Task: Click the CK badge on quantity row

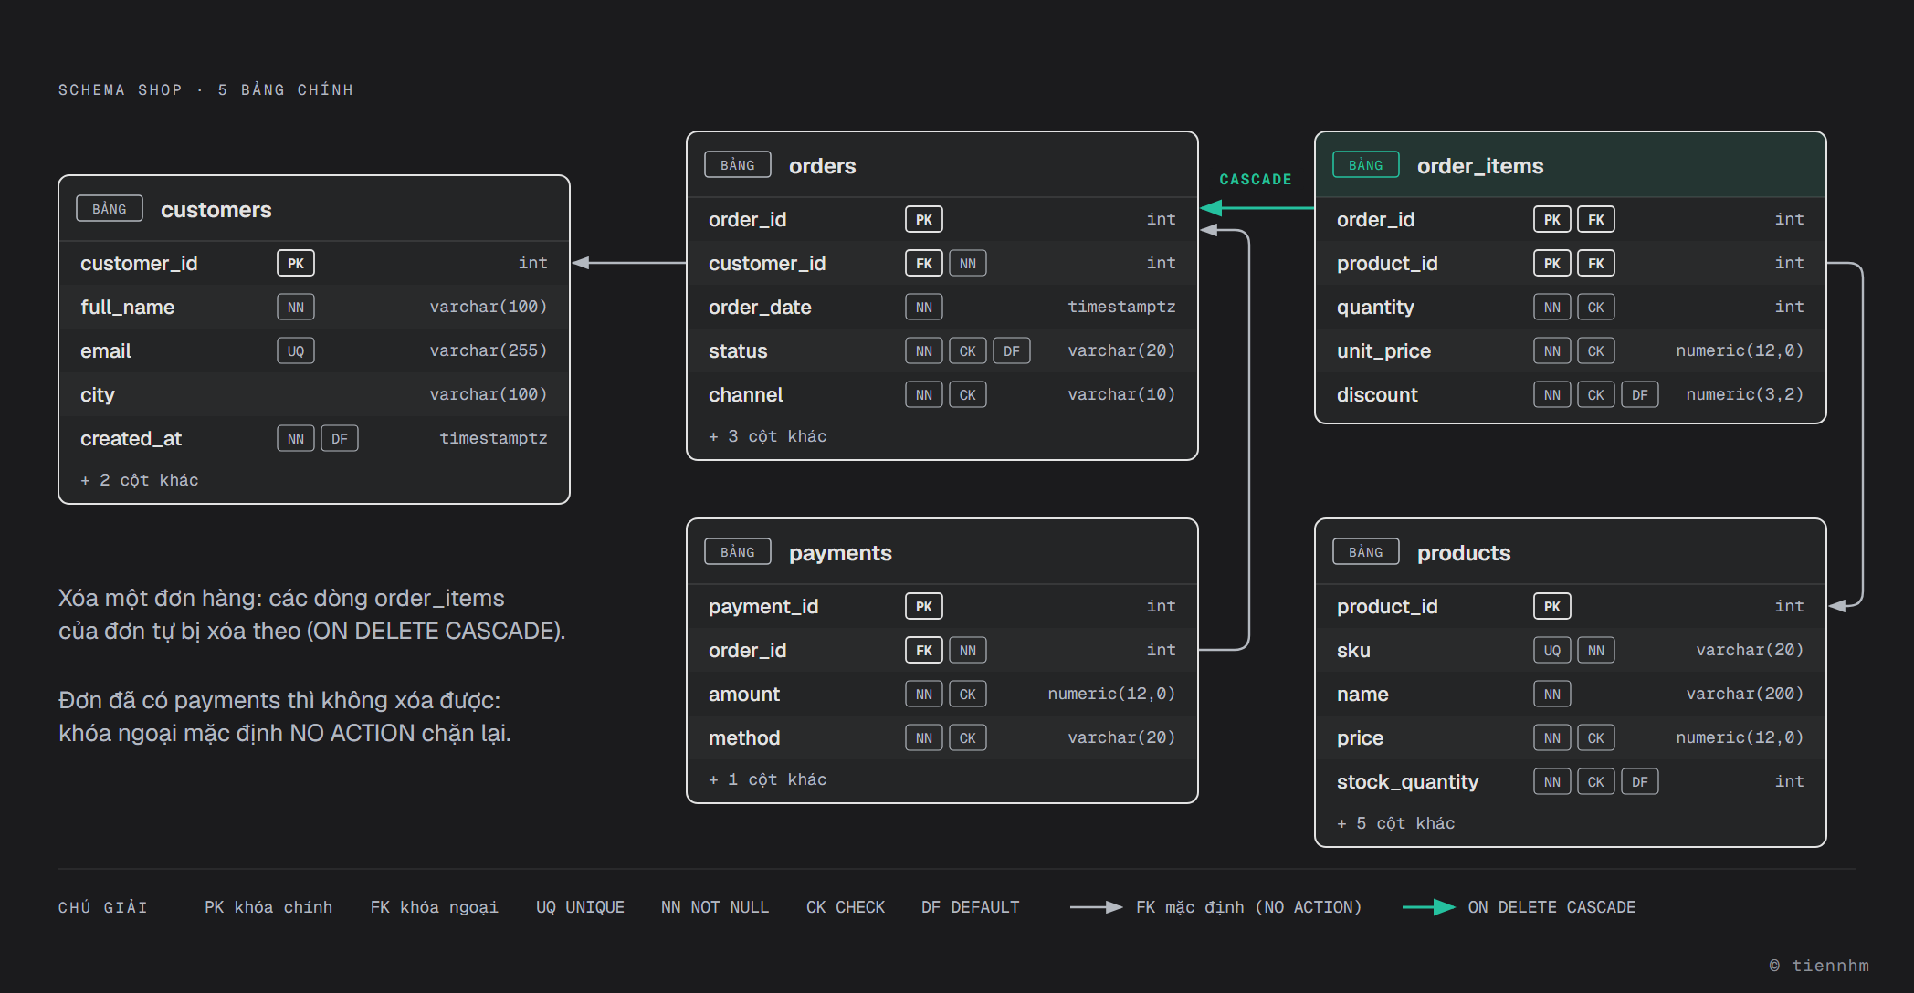Action: [x=1596, y=307]
